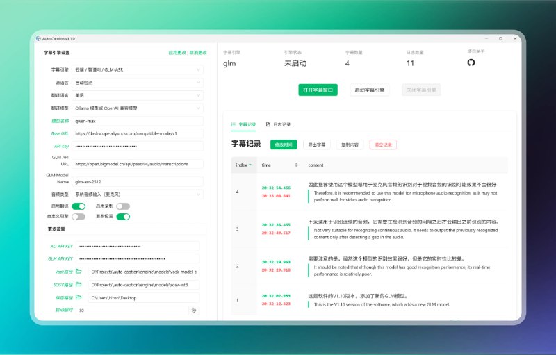
Task: Open the GitHub project link icon
Action: 471,63
